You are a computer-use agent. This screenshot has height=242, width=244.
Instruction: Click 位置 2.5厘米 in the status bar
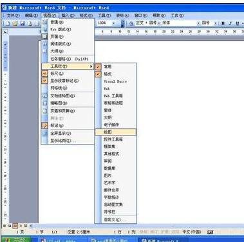pos(79,232)
